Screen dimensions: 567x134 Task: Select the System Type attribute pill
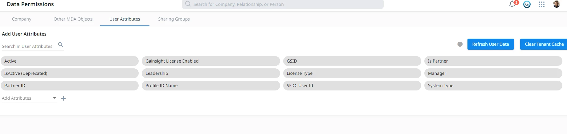(493, 86)
